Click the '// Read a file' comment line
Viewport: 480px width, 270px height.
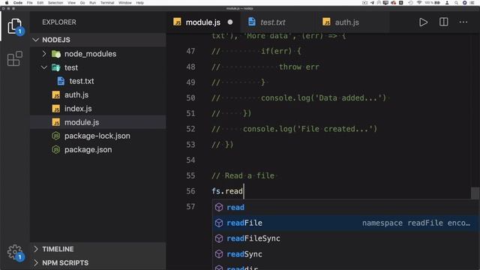point(243,175)
